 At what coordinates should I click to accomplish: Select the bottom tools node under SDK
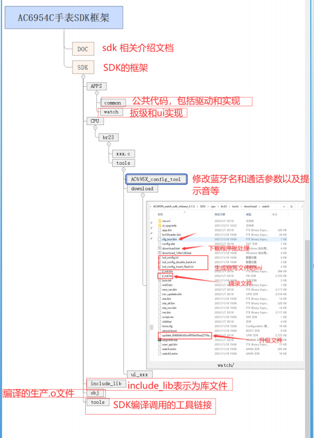[97, 402]
